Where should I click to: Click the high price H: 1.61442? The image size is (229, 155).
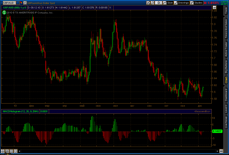(62, 8)
